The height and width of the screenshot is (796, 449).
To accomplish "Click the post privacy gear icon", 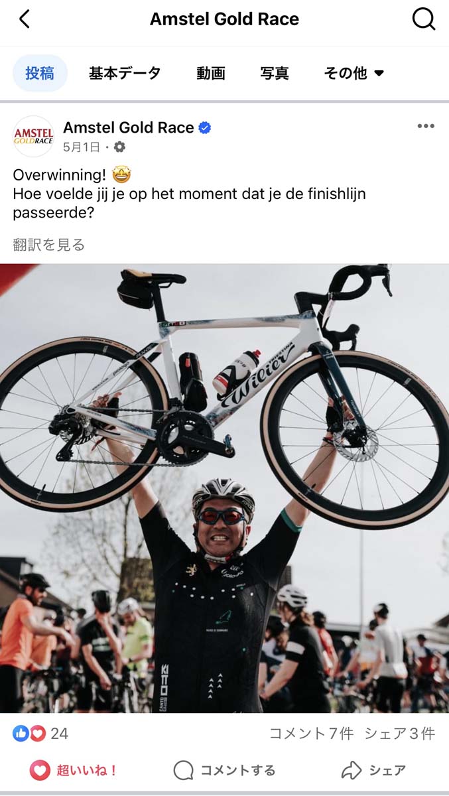I will [119, 147].
